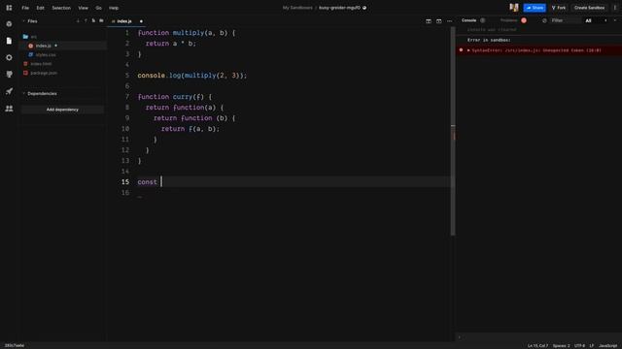Click the Add dependency button
This screenshot has height=349, width=622.
pyautogui.click(x=62, y=110)
